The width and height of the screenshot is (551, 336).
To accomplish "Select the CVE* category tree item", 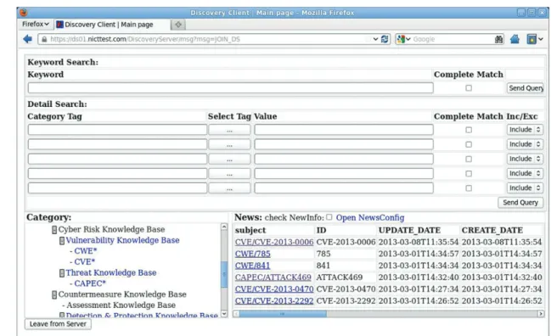I will pyautogui.click(x=85, y=262).
